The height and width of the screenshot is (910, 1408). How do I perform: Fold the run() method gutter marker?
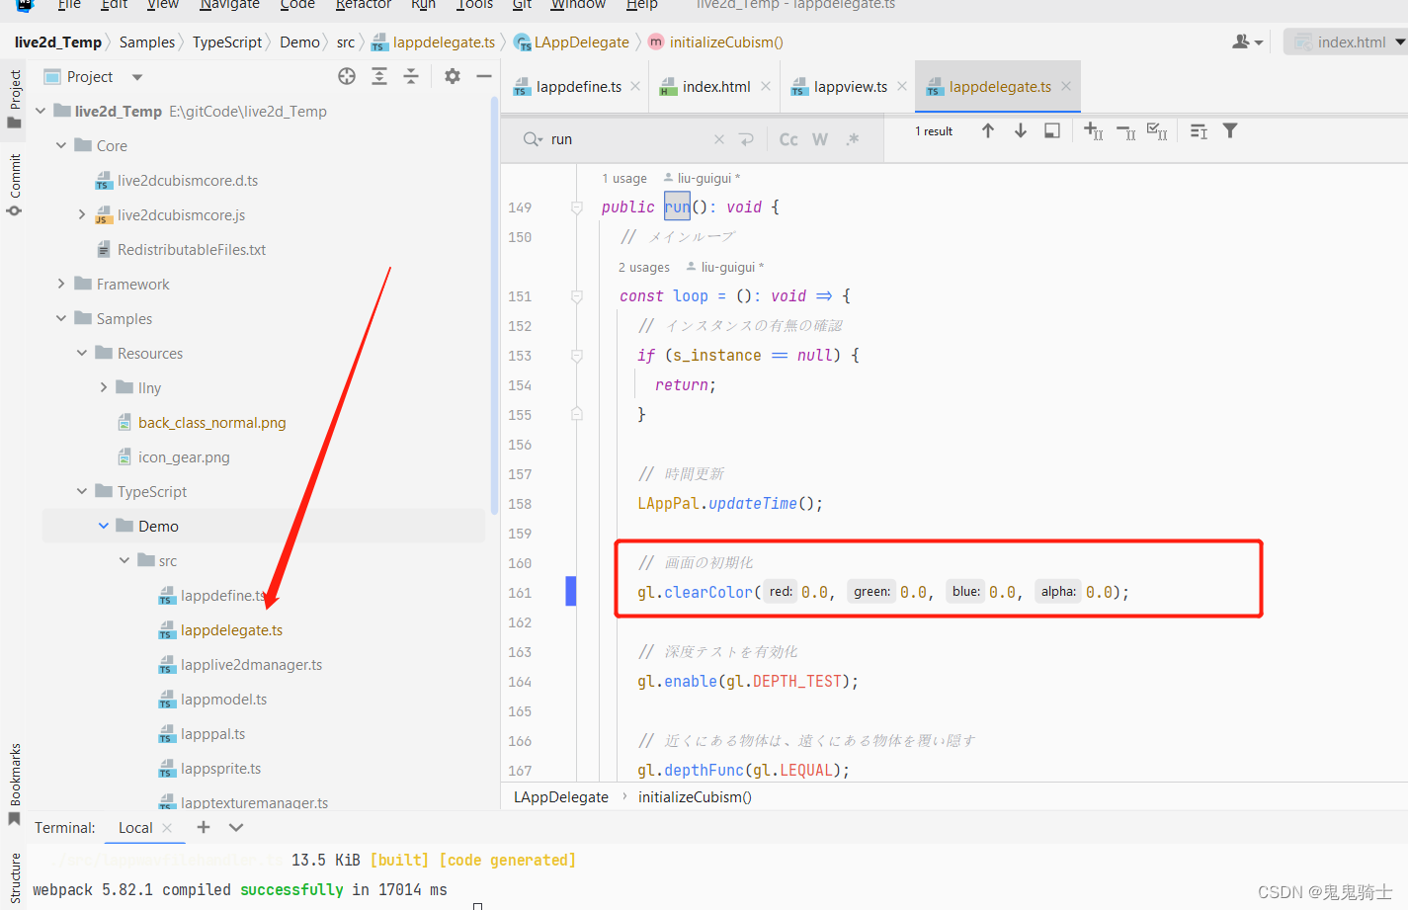tap(577, 207)
